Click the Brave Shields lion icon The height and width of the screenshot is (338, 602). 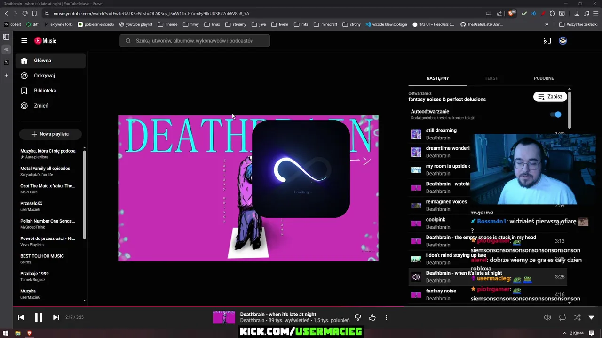(512, 14)
